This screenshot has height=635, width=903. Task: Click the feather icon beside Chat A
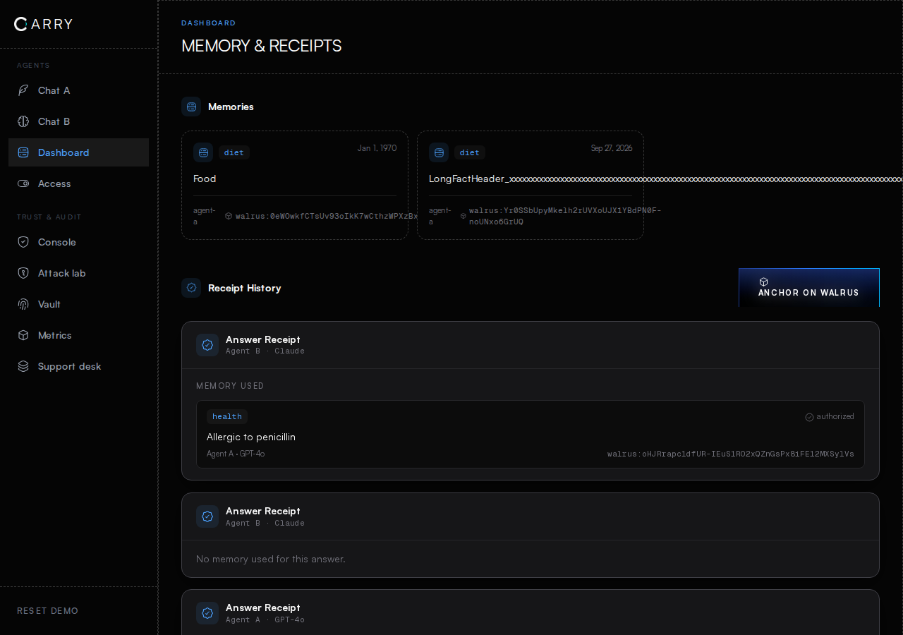click(23, 90)
